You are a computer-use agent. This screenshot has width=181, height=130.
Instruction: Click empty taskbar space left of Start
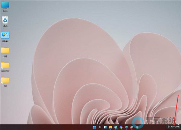[45, 127]
